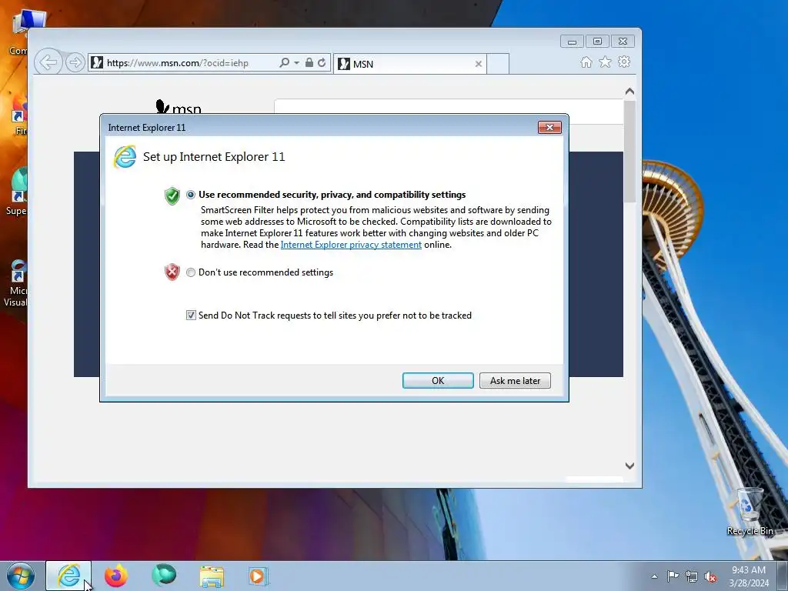Confirm setup with the OK button
The height and width of the screenshot is (591, 788).
tap(438, 380)
